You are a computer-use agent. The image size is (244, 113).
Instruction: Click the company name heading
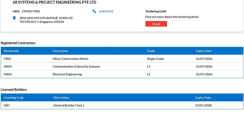point(54,2)
